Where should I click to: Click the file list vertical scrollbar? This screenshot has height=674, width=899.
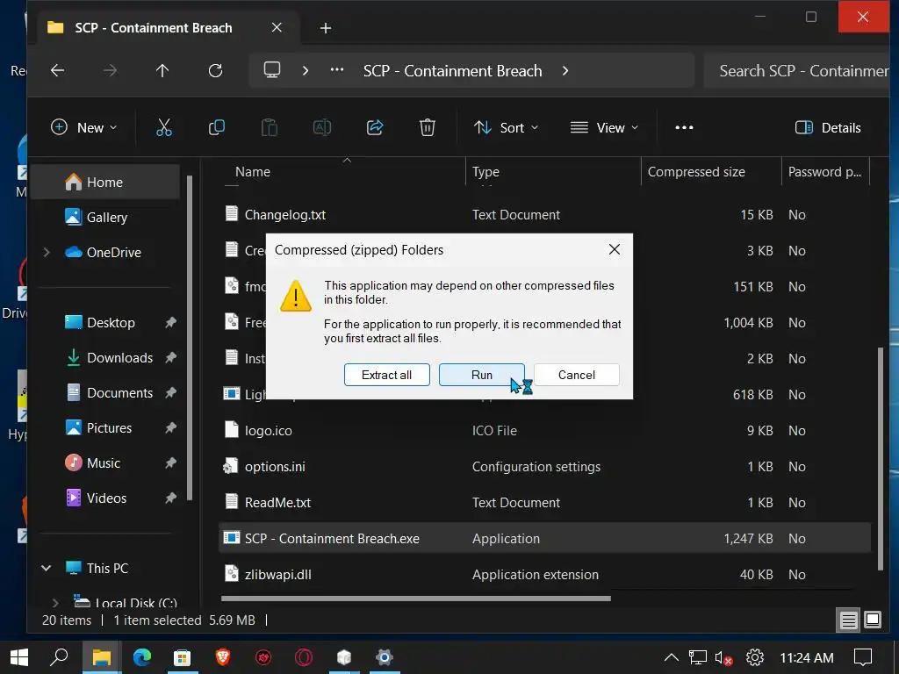(x=881, y=458)
